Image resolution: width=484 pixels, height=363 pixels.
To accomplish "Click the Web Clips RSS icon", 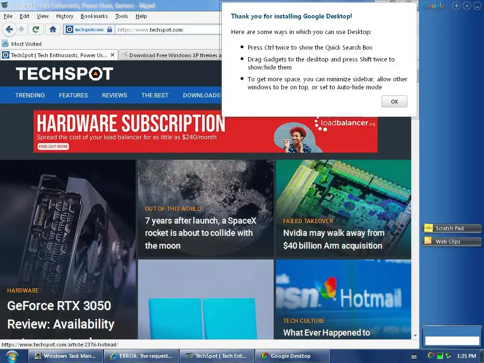I will [x=428, y=241].
